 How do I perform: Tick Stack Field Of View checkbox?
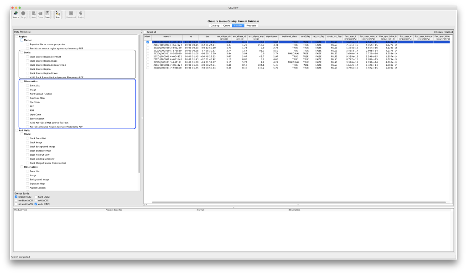(x=27, y=155)
